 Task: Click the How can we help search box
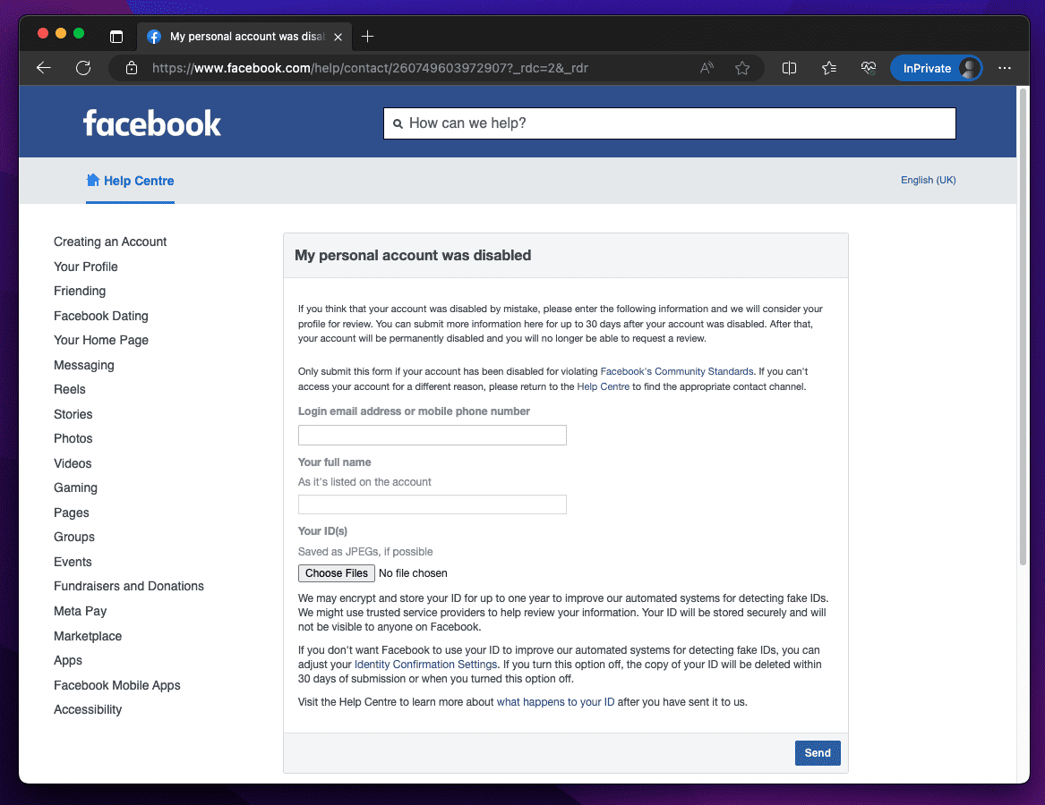(669, 123)
